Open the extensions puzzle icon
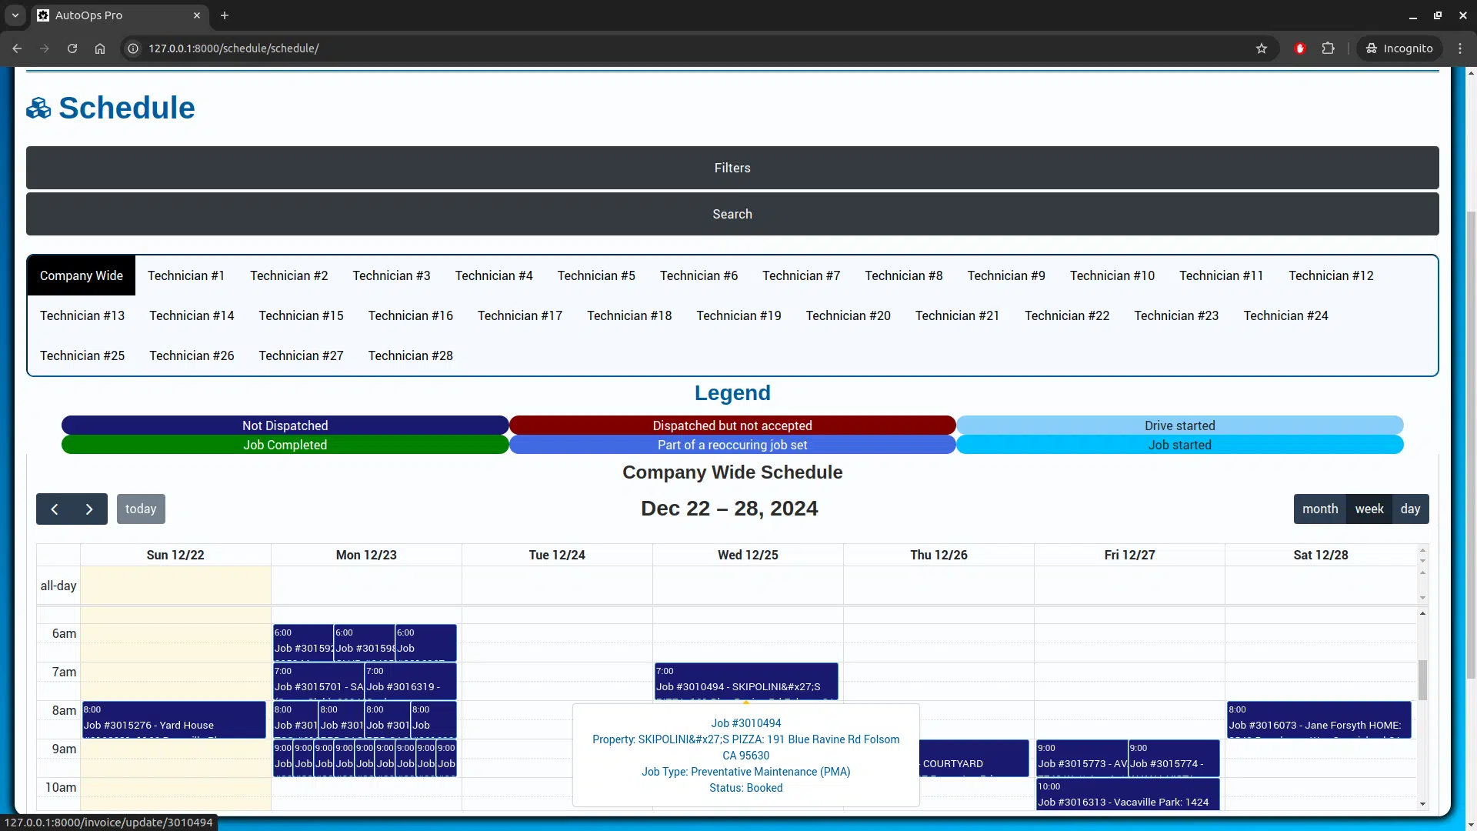This screenshot has height=831, width=1477. (1329, 48)
